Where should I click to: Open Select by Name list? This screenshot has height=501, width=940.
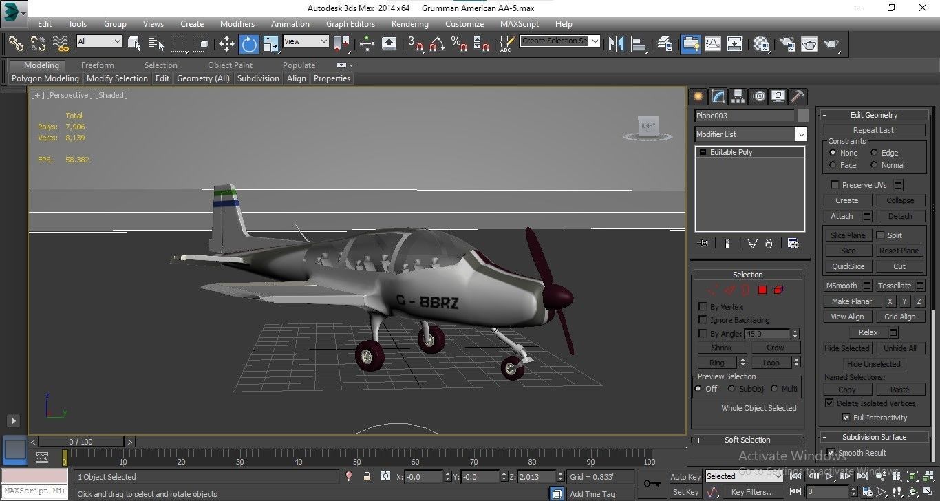tap(156, 43)
